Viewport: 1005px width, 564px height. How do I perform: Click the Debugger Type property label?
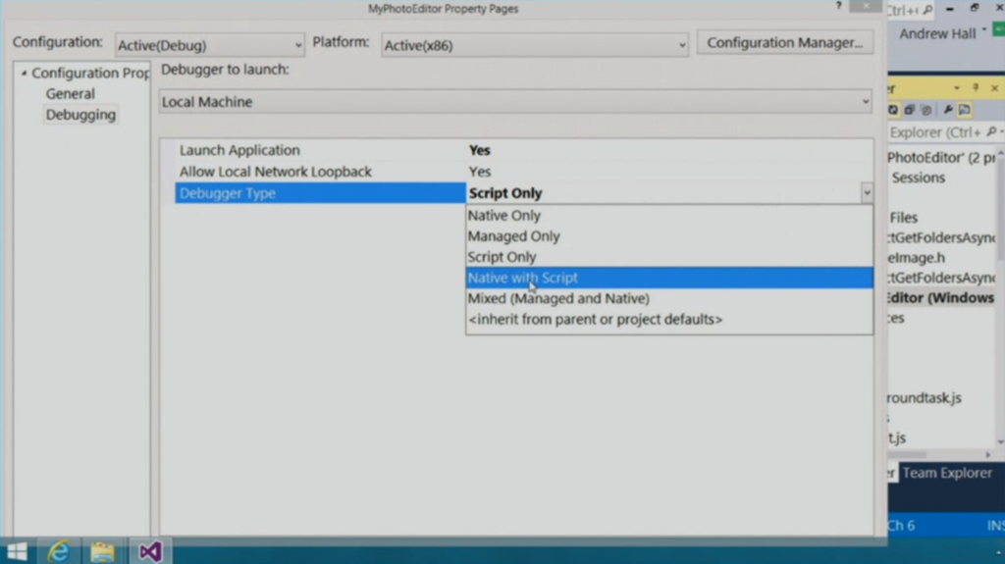tap(320, 193)
